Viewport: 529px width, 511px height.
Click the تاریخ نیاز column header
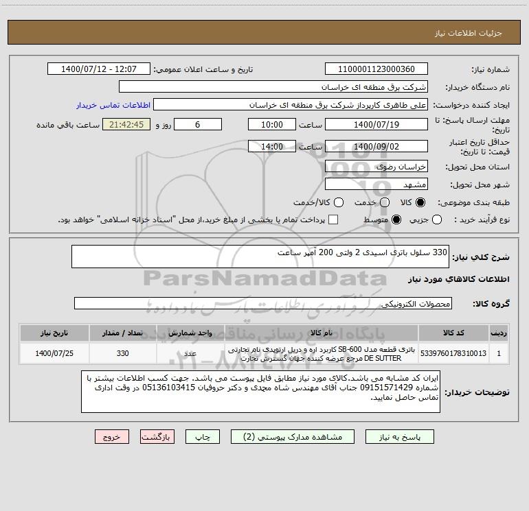click(54, 333)
